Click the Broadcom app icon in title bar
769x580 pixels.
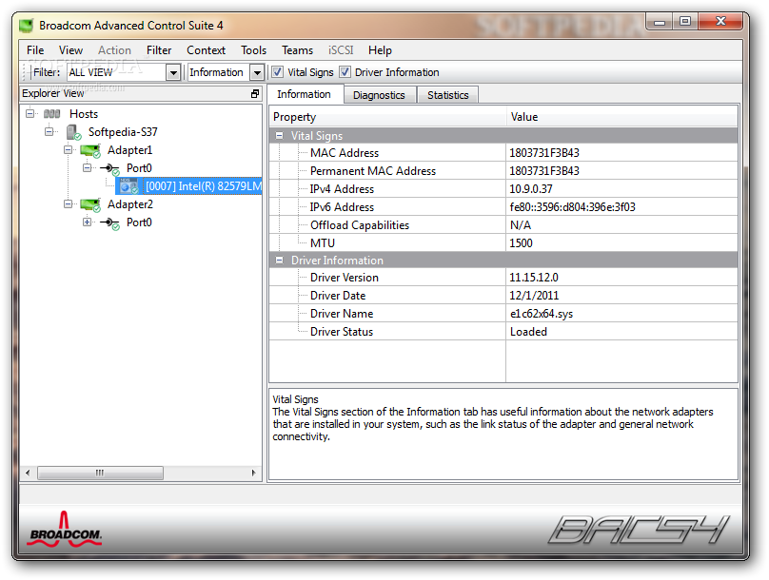[x=27, y=26]
